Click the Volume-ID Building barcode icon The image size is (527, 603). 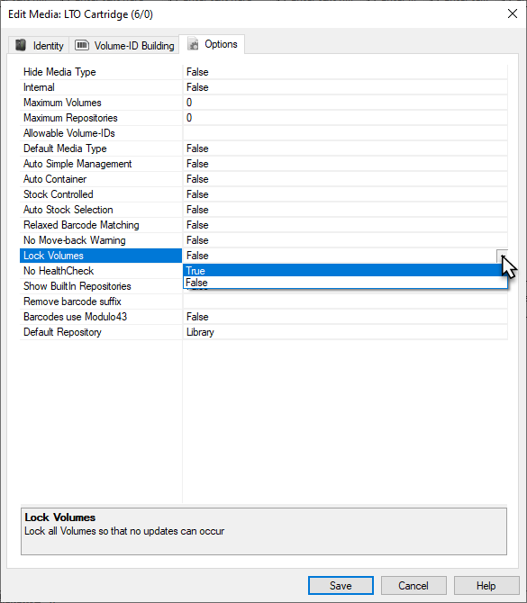click(82, 45)
